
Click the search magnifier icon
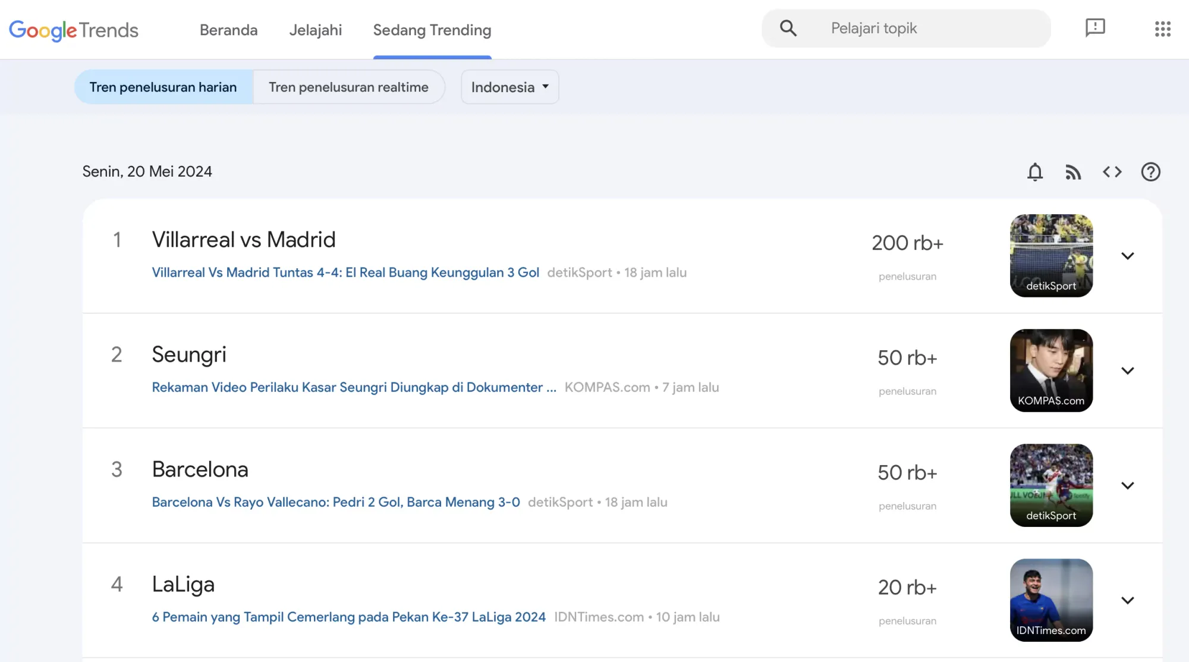tap(788, 28)
